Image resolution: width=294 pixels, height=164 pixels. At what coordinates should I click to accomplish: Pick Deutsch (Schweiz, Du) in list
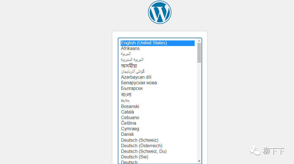coord(144,151)
